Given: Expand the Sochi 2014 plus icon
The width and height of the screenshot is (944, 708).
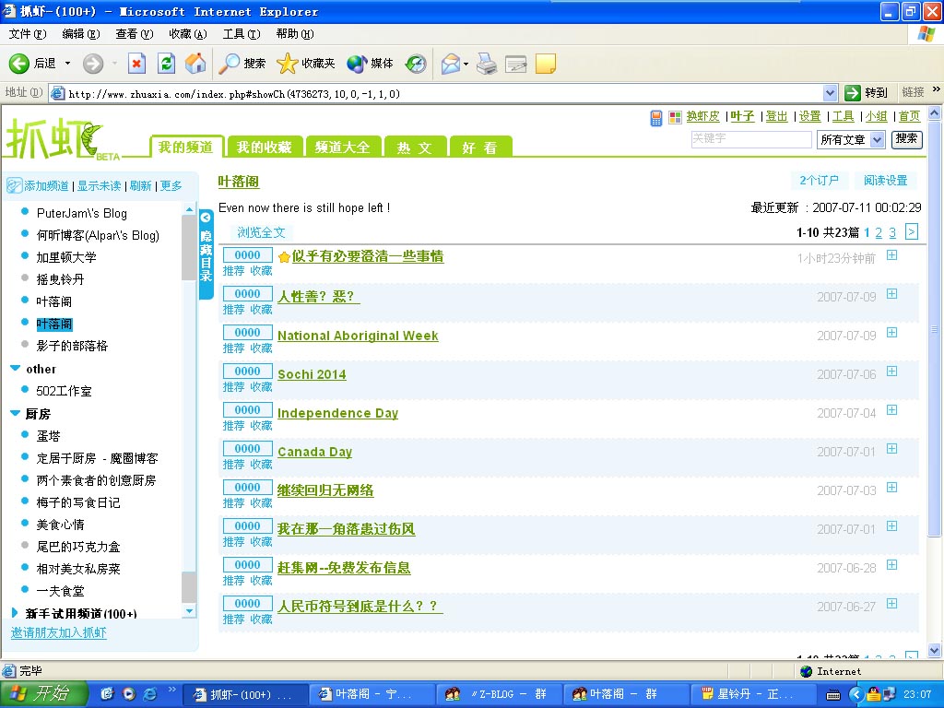Looking at the screenshot, I should coord(892,371).
